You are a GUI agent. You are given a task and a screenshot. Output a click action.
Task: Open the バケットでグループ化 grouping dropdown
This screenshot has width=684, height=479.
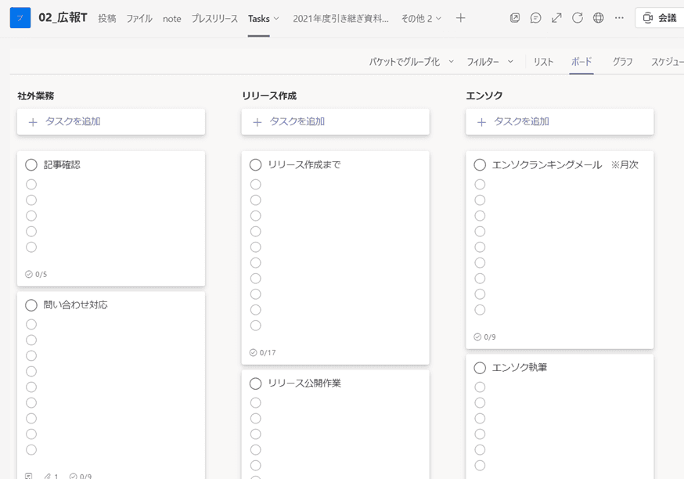click(x=411, y=62)
